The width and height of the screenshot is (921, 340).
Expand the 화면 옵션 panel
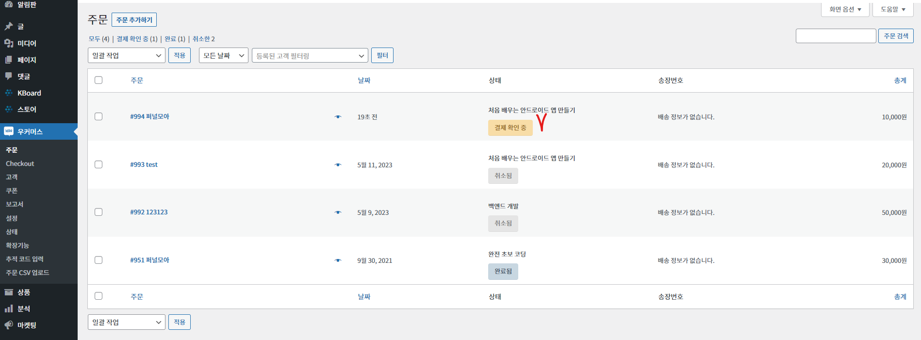[845, 9]
